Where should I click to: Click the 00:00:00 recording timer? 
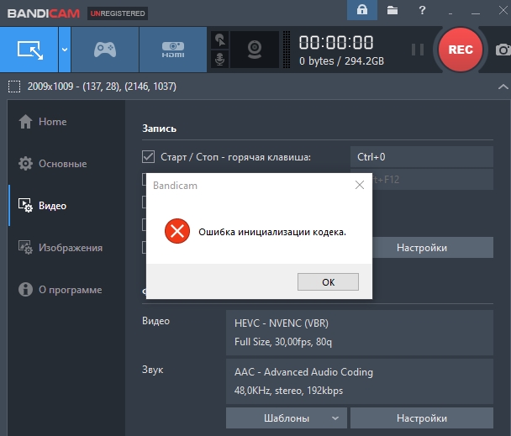(336, 43)
